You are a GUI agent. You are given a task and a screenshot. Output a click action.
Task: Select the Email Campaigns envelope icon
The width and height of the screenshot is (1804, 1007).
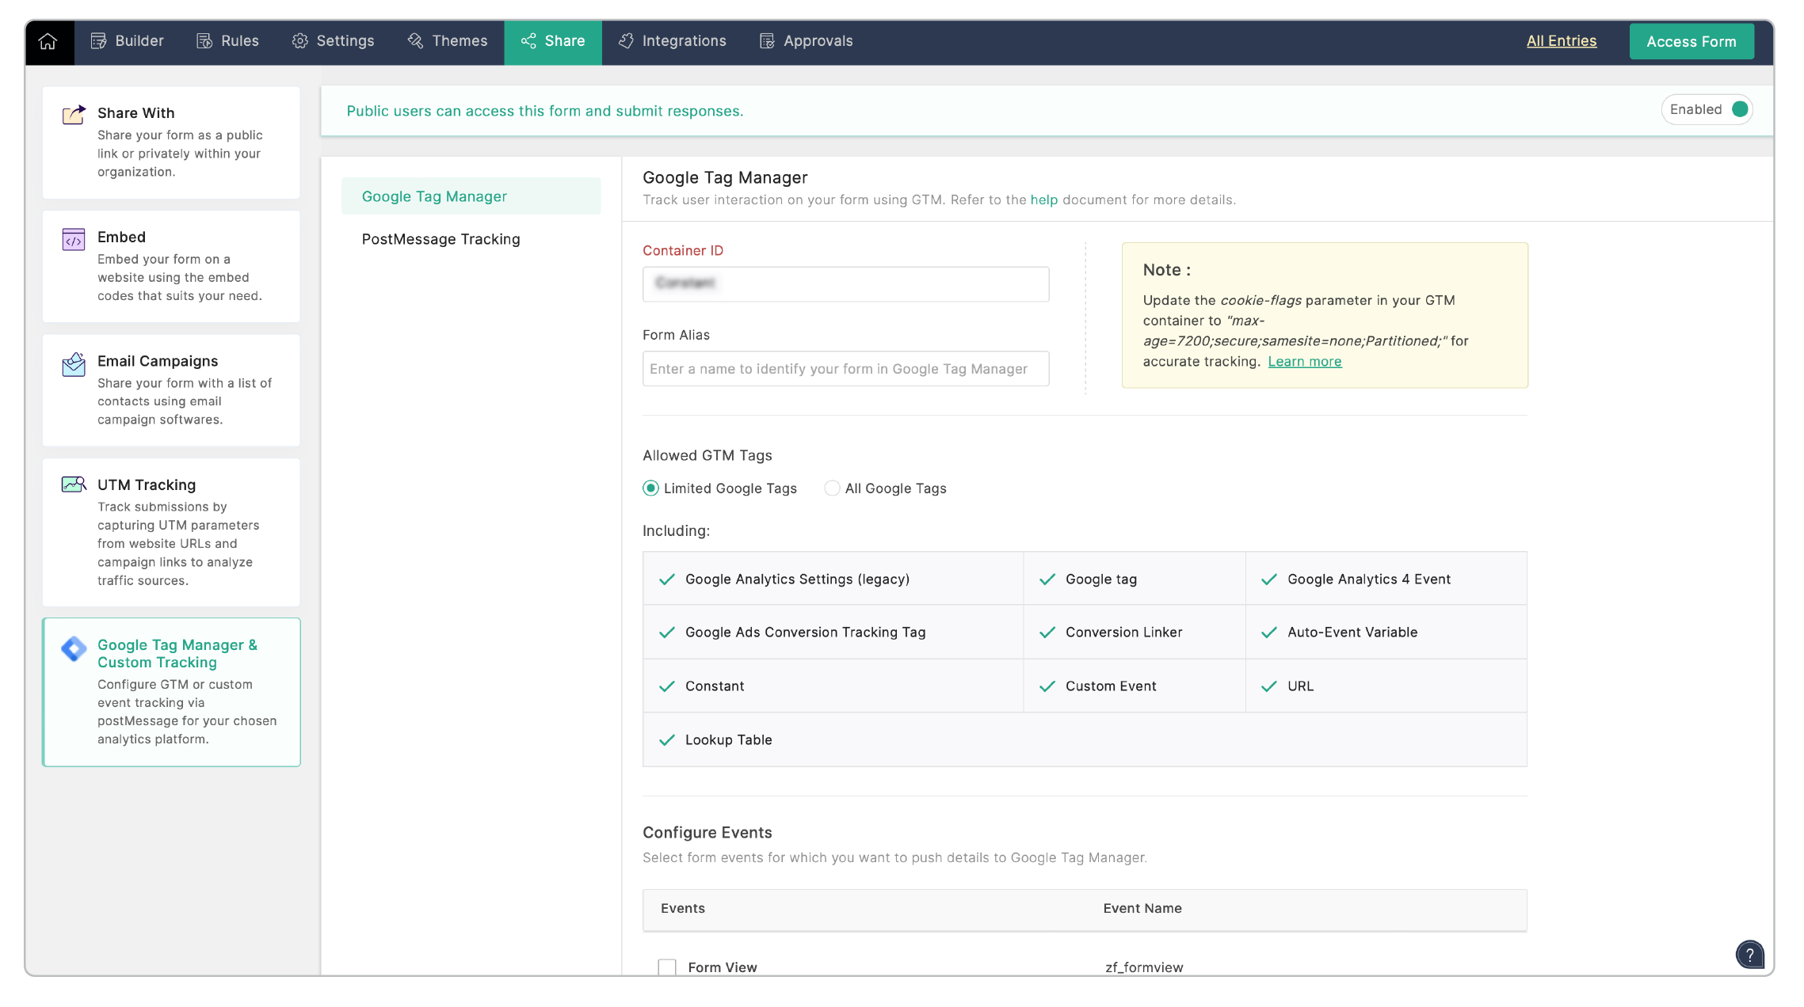(x=74, y=364)
